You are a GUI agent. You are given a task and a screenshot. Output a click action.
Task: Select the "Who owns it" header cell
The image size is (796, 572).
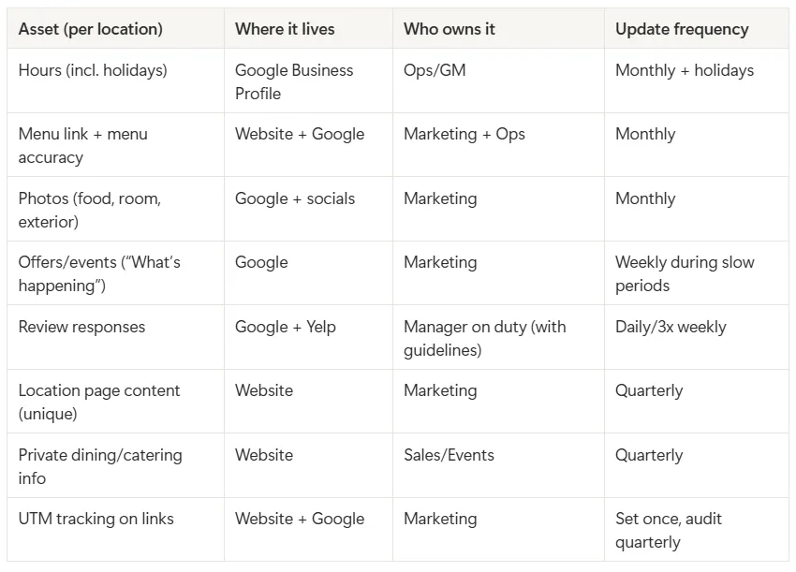point(450,29)
